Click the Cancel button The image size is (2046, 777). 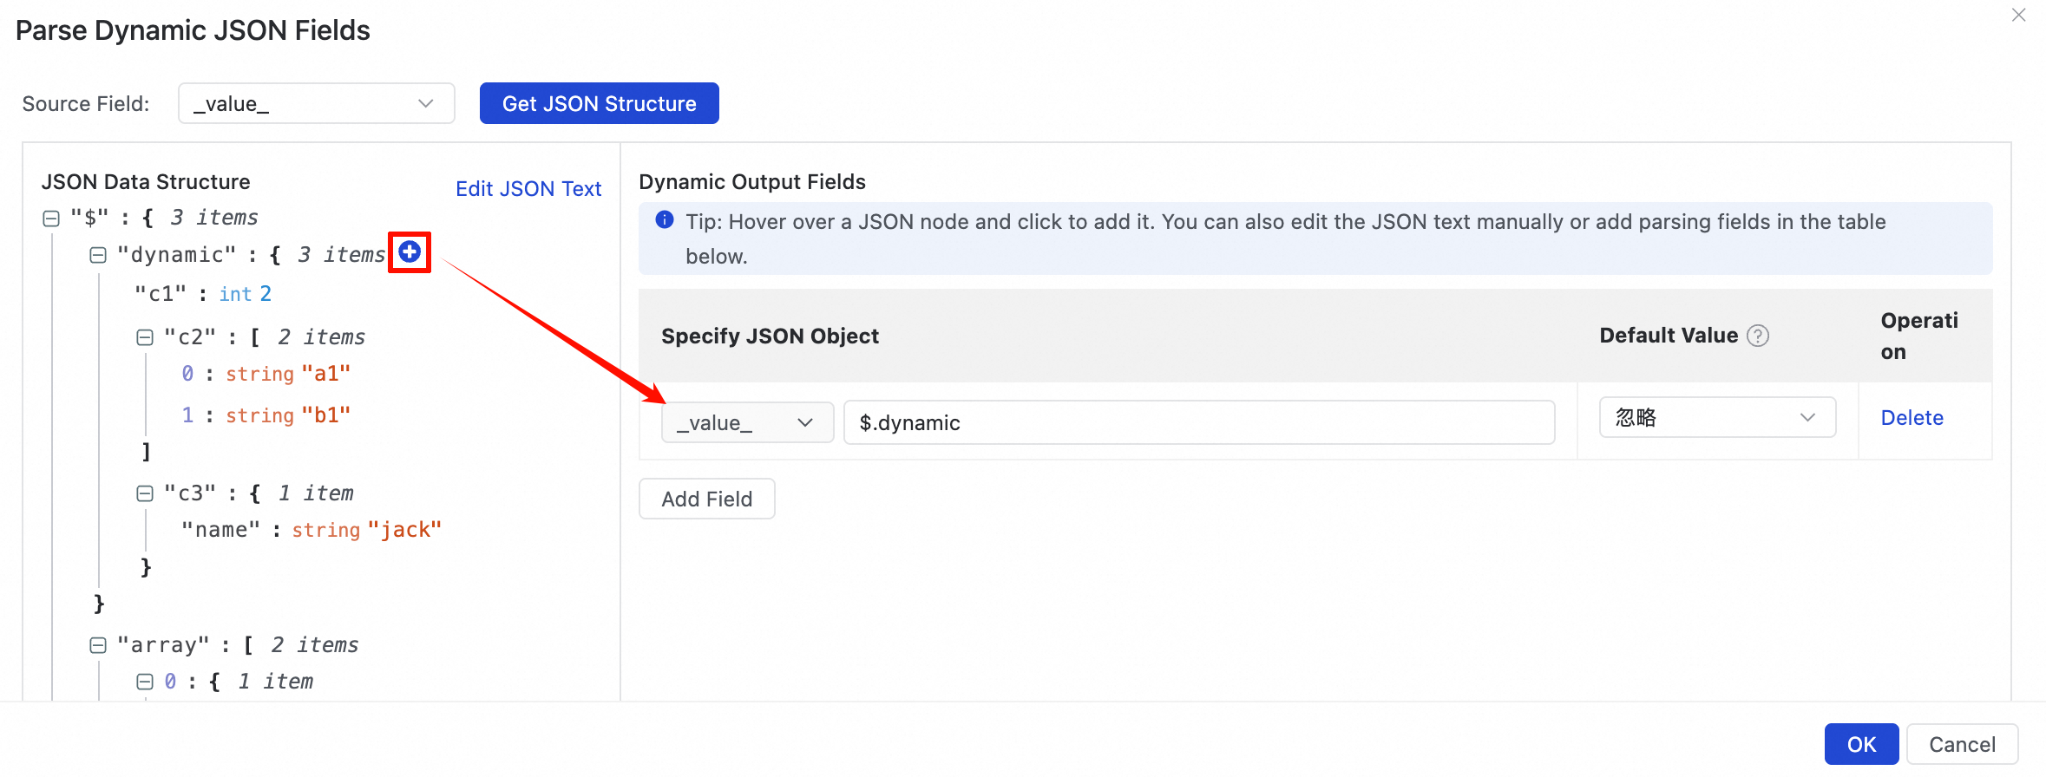(x=1962, y=744)
